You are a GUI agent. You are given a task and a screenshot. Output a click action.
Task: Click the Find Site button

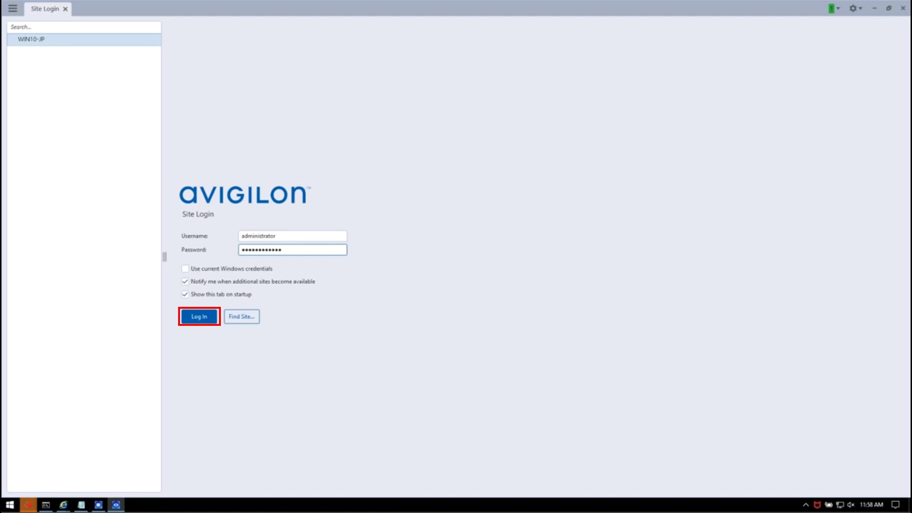[x=241, y=316]
